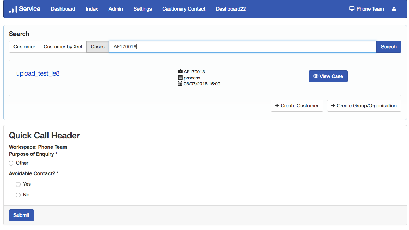Click the Workspace: Phone Team text
Viewport: 409px width, 230px height.
[x=38, y=147]
